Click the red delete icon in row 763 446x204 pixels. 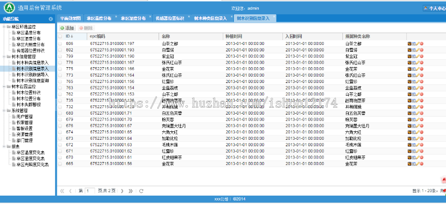click(x=422, y=88)
